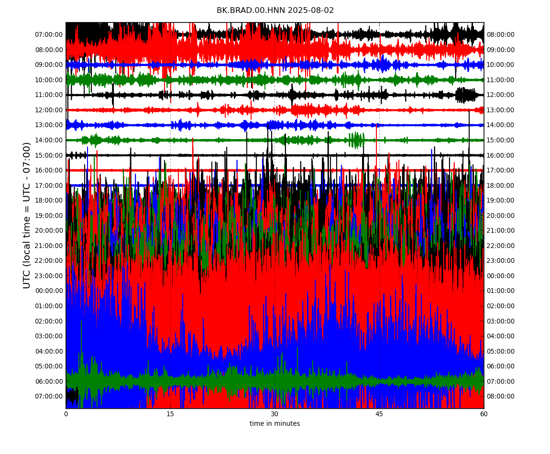Select 21:00:00 on the right local-time axis

(x=501, y=231)
